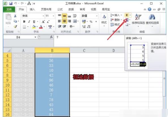Open Excel Help question mark icon
Screen dimensions: 168x117
coord(150,9)
